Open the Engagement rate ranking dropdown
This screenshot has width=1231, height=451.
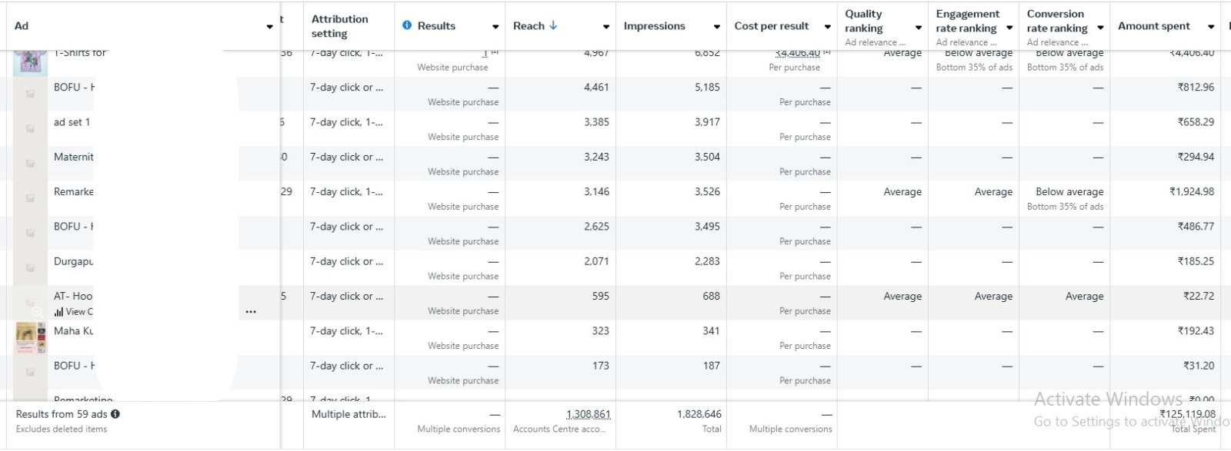coord(1009,28)
